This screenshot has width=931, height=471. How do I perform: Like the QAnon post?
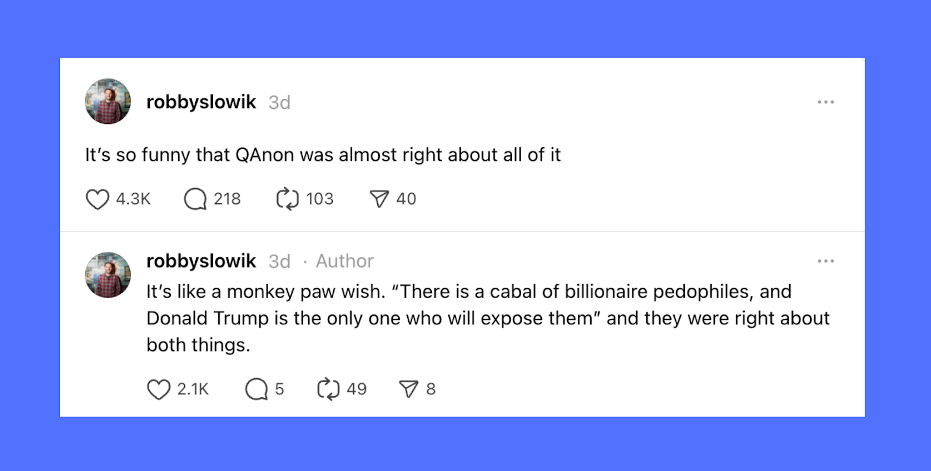tap(98, 198)
